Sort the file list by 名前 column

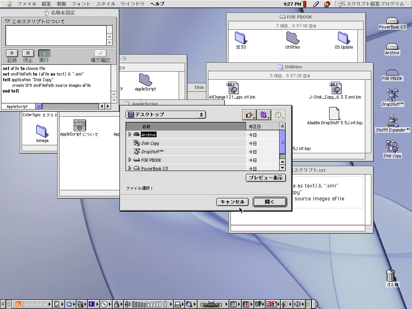coord(186,126)
